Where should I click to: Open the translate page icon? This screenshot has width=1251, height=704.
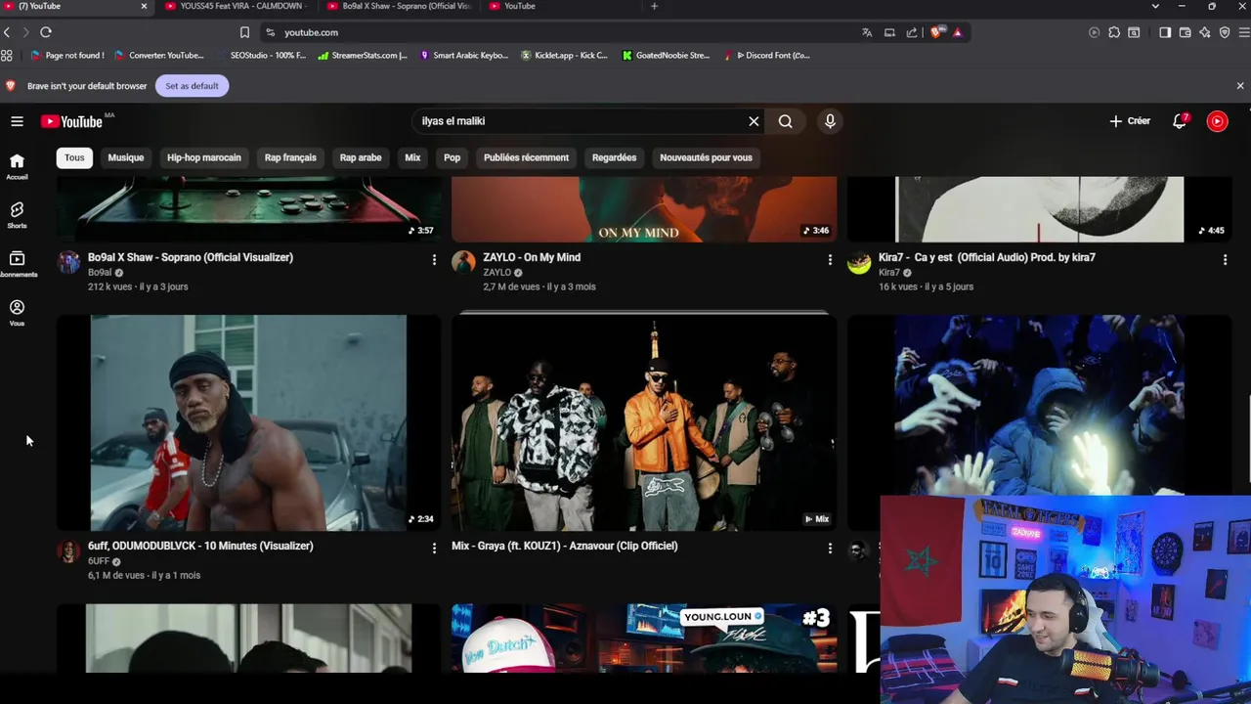pos(867,32)
